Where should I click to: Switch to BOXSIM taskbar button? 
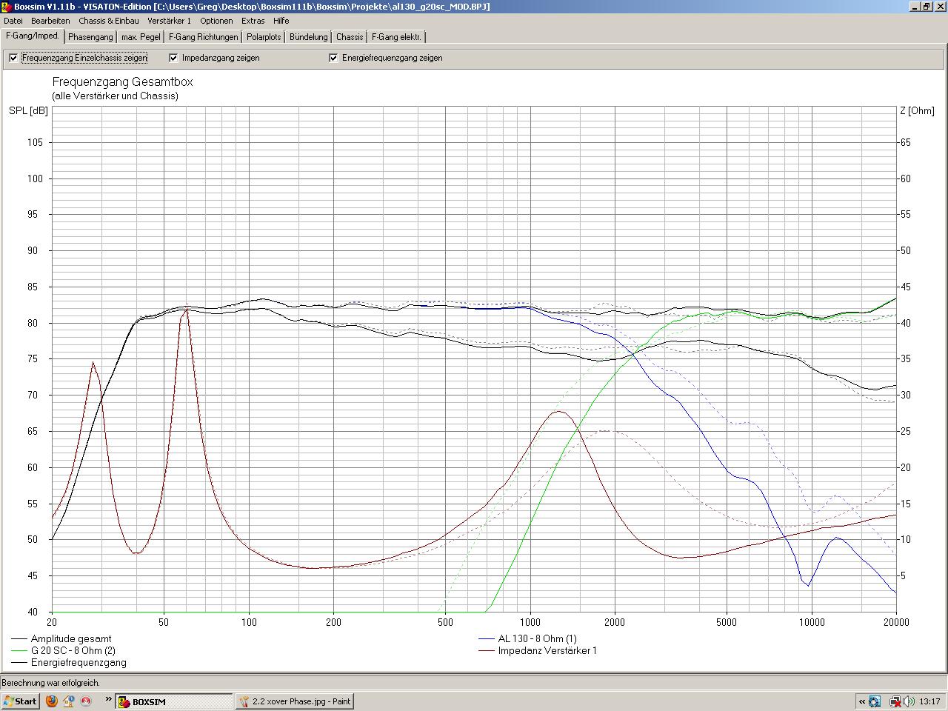[x=173, y=701]
